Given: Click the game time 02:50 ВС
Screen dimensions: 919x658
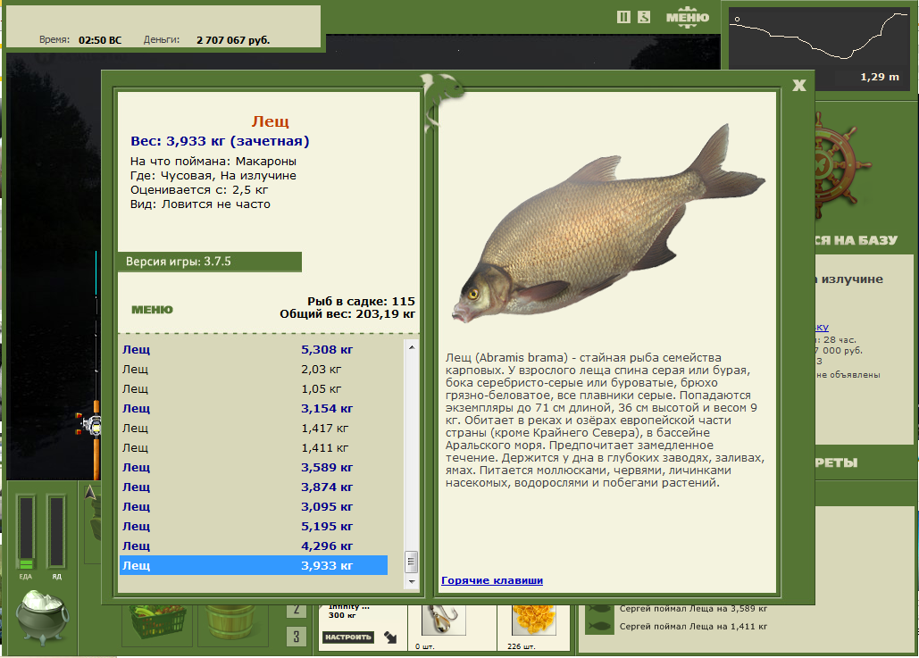Looking at the screenshot, I should coord(100,40).
